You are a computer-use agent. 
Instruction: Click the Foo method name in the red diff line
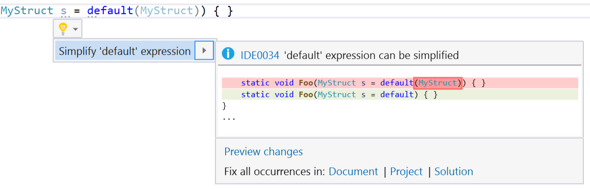click(306, 83)
